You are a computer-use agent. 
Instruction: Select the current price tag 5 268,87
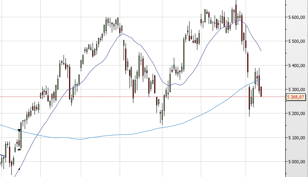click(295, 97)
